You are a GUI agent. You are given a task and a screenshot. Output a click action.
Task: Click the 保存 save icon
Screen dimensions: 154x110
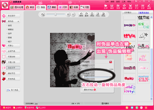pos(112,7)
